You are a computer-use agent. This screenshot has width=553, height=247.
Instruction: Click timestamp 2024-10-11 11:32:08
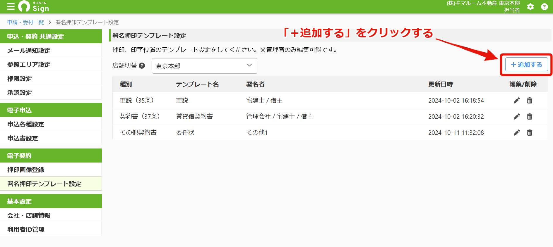pos(456,132)
